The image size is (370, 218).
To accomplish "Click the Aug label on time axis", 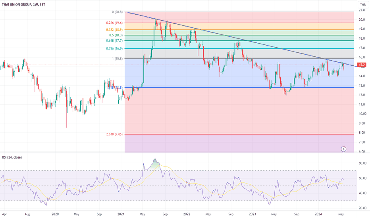I will coord(27,214).
